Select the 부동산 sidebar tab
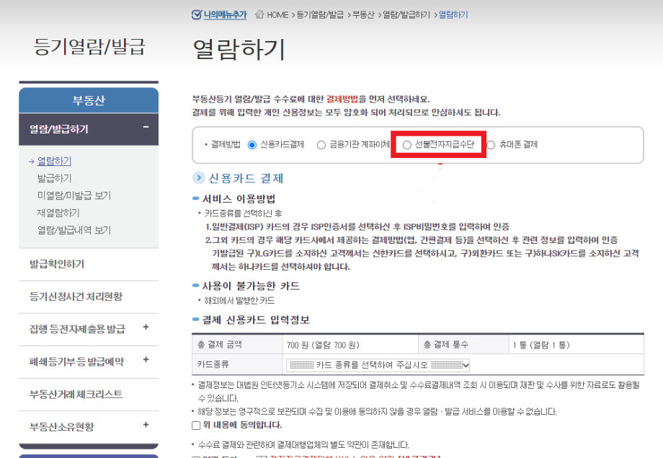The image size is (663, 458). click(x=89, y=100)
